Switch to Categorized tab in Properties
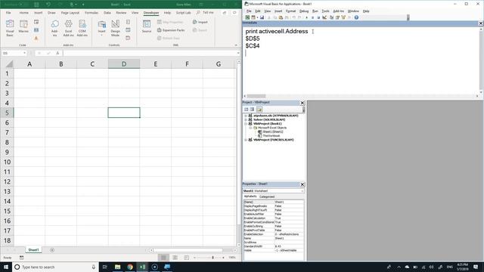 pyautogui.click(x=267, y=196)
